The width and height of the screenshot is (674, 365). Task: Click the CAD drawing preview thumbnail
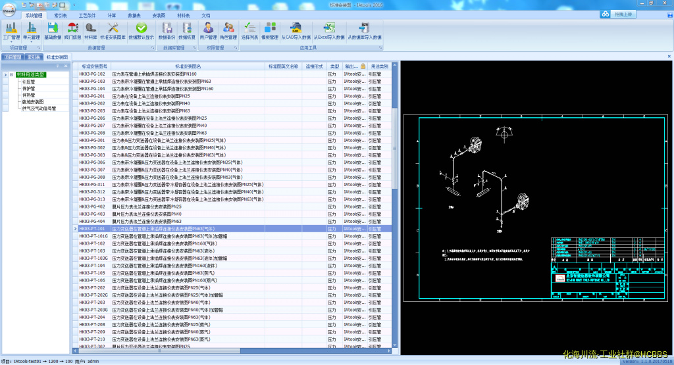click(536, 208)
